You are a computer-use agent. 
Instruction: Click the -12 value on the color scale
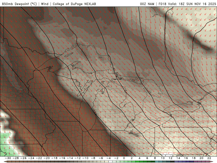(x=78, y=158)
